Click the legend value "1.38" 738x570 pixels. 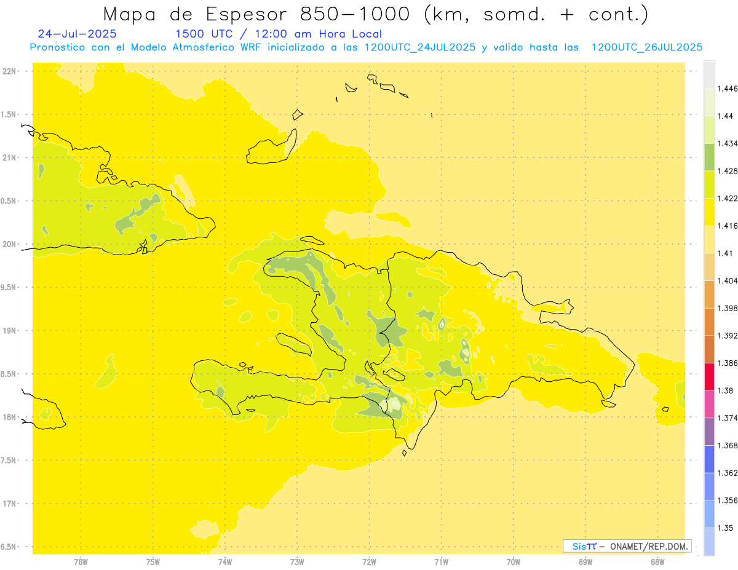724,390
